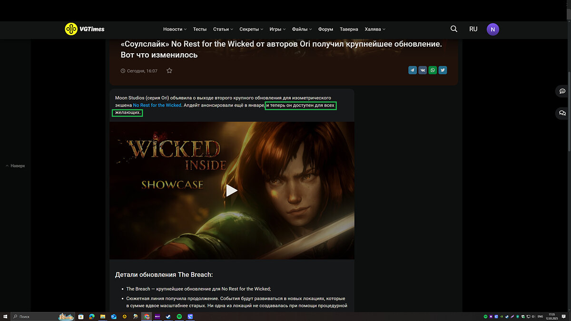The height and width of the screenshot is (321, 571).
Task: Open the Форум menu item
Action: point(325,29)
